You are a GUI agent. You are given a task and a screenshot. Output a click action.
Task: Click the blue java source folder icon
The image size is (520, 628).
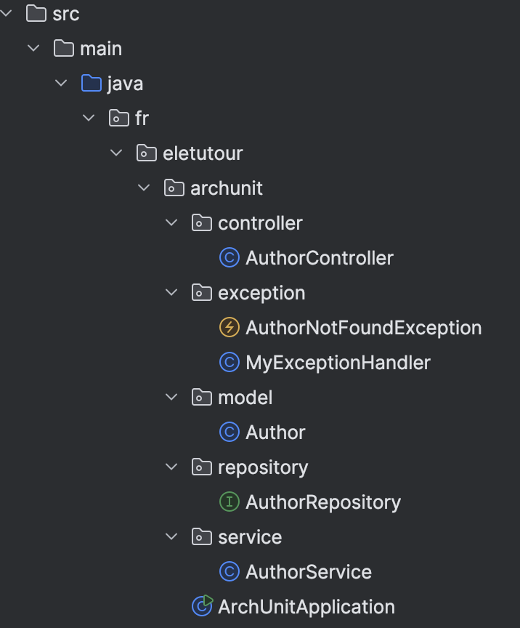click(x=92, y=84)
